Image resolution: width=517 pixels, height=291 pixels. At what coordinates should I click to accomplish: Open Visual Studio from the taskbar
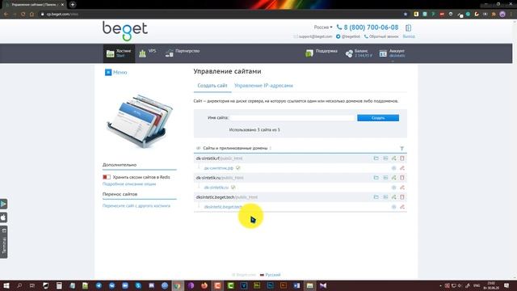(x=323, y=285)
